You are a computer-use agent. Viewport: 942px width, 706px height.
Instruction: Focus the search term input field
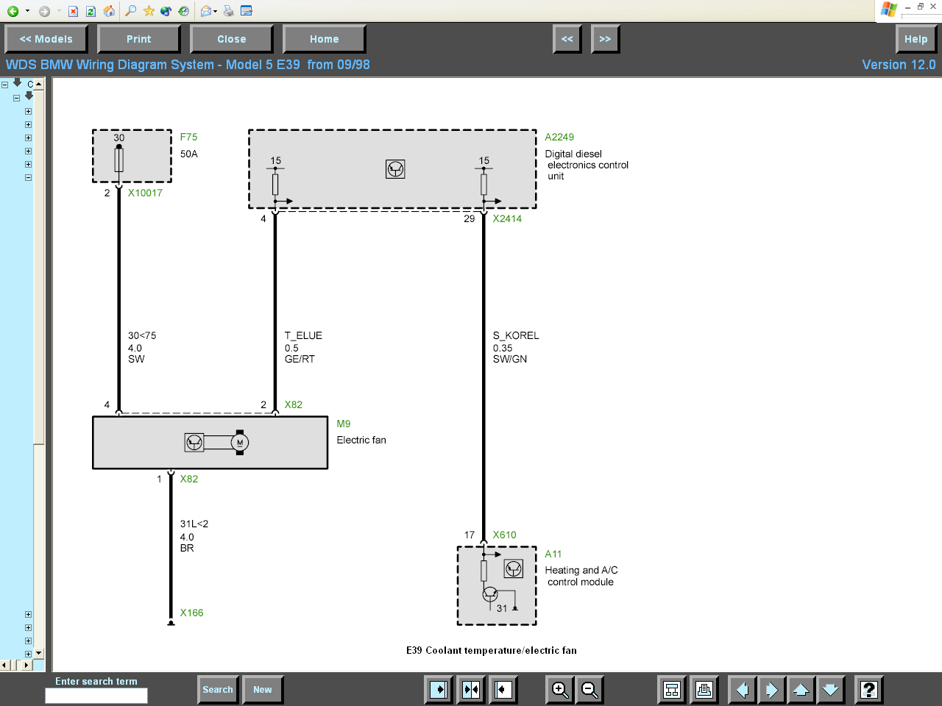pyautogui.click(x=96, y=696)
